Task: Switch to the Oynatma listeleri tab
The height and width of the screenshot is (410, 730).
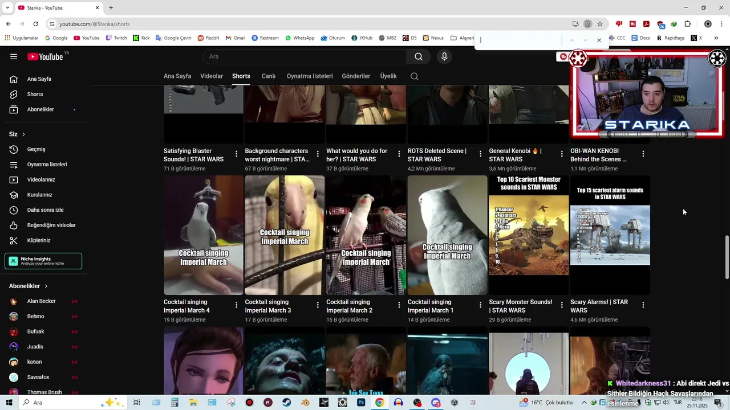Action: tap(310, 76)
